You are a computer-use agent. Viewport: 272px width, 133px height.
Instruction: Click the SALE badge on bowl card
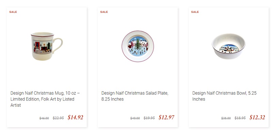[x=195, y=12]
